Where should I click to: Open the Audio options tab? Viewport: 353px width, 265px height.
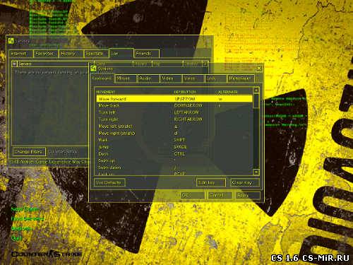tap(148, 78)
